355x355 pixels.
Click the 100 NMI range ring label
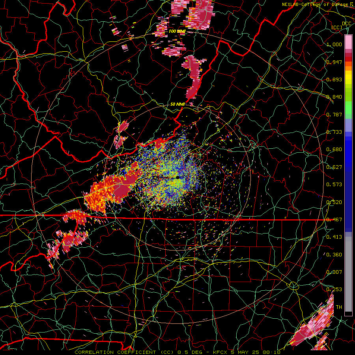point(177,31)
